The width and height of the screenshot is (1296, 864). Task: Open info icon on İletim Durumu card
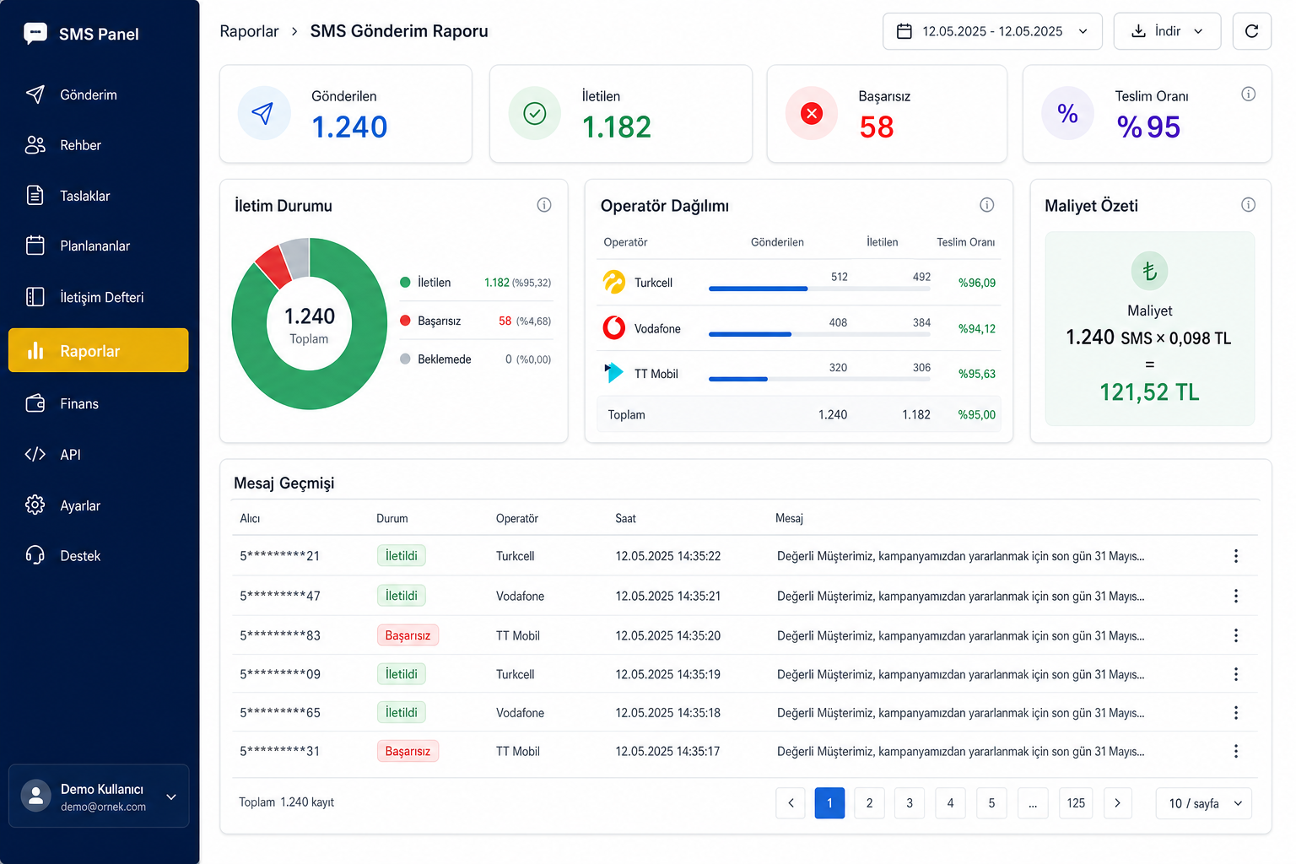[544, 205]
